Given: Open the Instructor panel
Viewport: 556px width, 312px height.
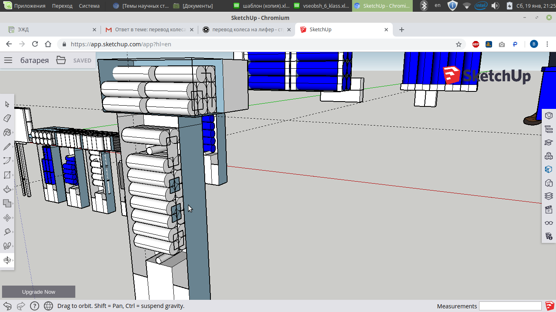Looking at the screenshot, I should coord(549,142).
